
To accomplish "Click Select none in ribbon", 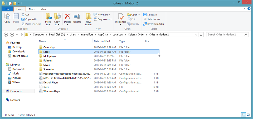I will tap(152, 19).
